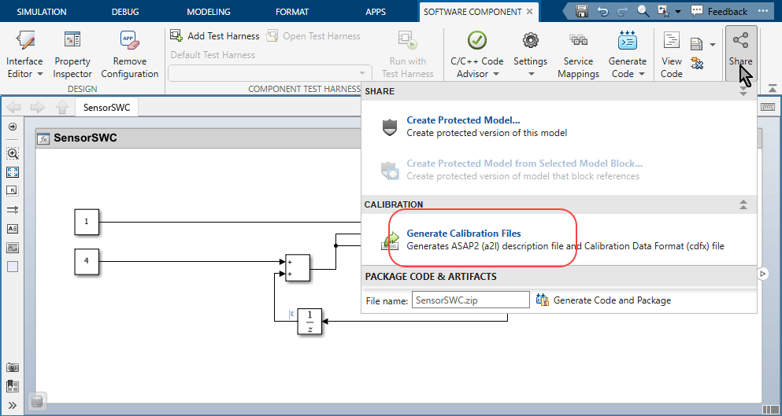Expand the Generate Code dropdown arrow
Viewport: 782px width, 416px height.
pyautogui.click(x=641, y=74)
